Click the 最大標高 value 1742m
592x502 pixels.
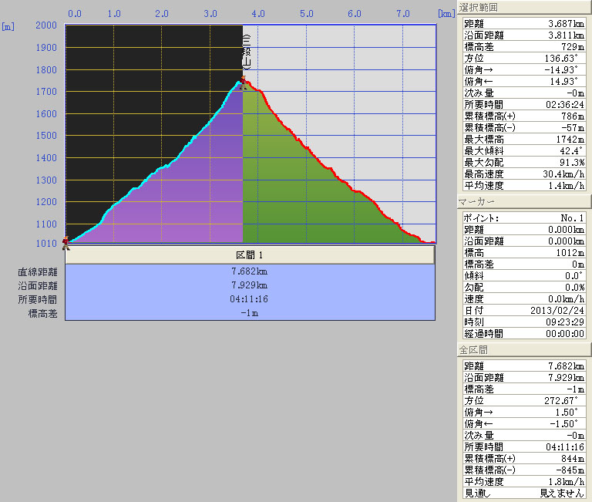pos(570,140)
